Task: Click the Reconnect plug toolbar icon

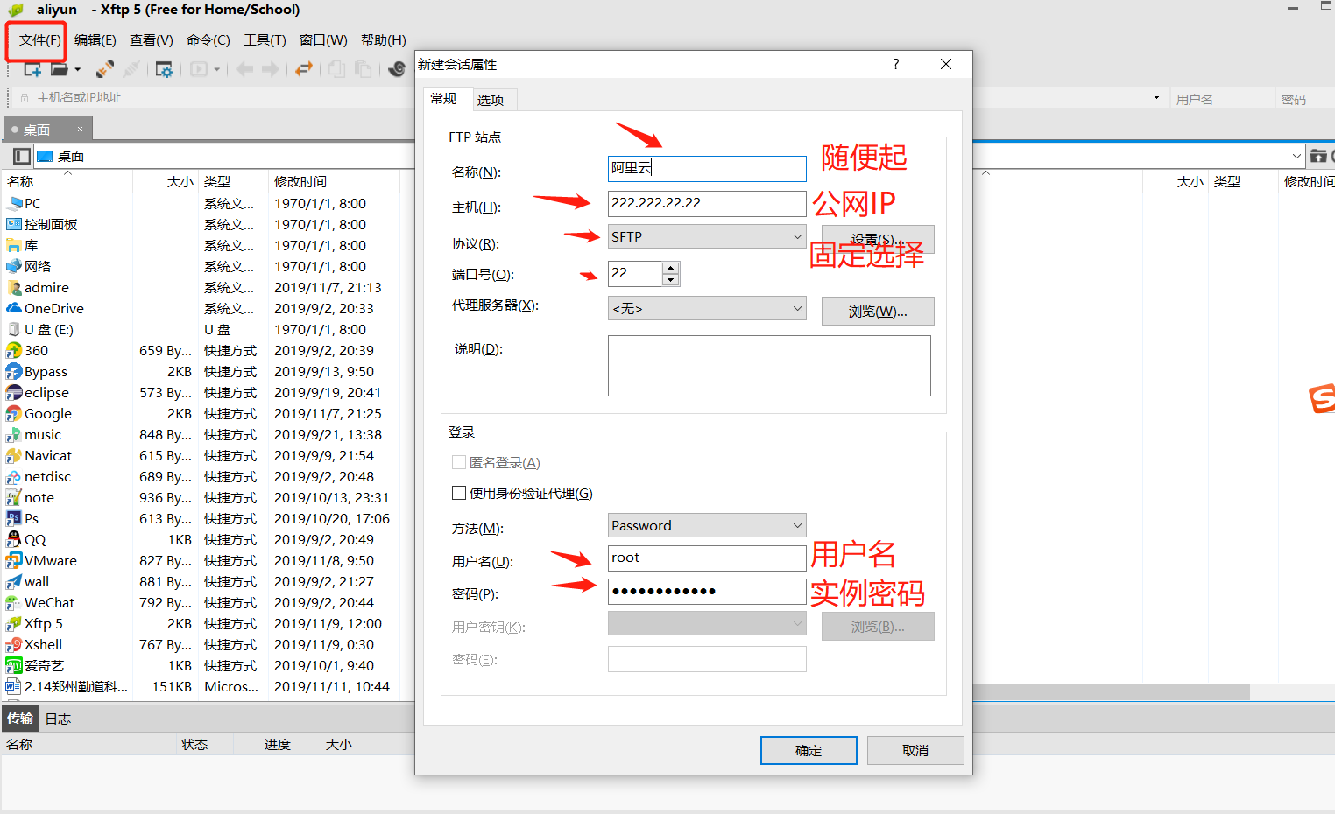Action: 105,69
